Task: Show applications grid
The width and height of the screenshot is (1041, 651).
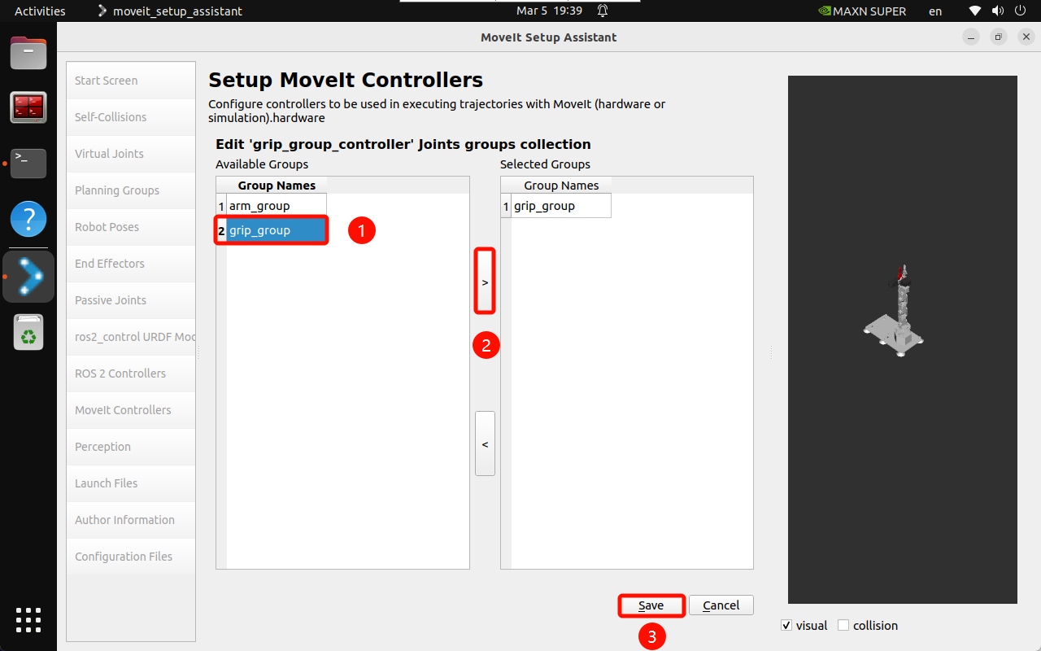Action: coord(28,620)
